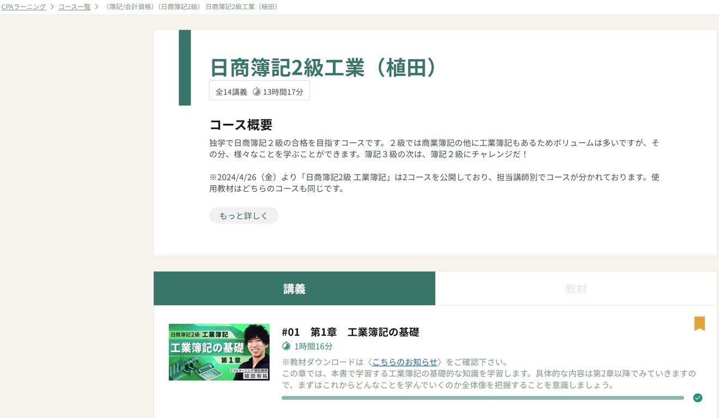Click current breadcrumb 日商簿記2級工業（植田）
719x418 pixels.
(242, 7)
